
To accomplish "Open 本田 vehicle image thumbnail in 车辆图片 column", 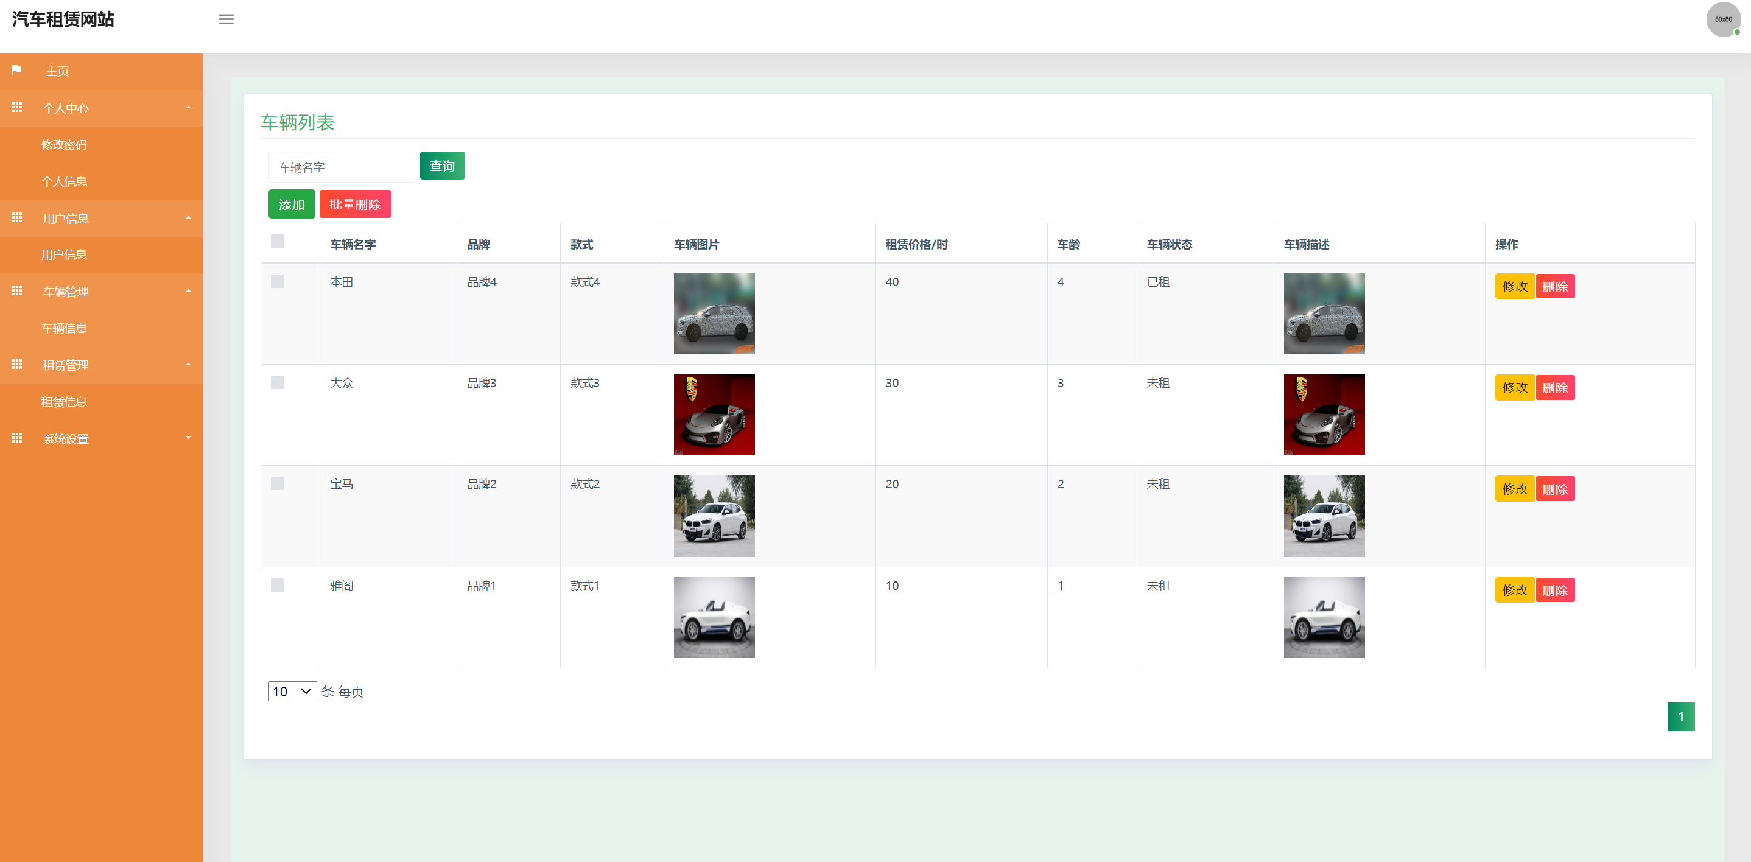I will 714,314.
